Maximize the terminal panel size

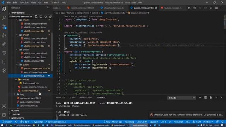click(x=216, y=98)
